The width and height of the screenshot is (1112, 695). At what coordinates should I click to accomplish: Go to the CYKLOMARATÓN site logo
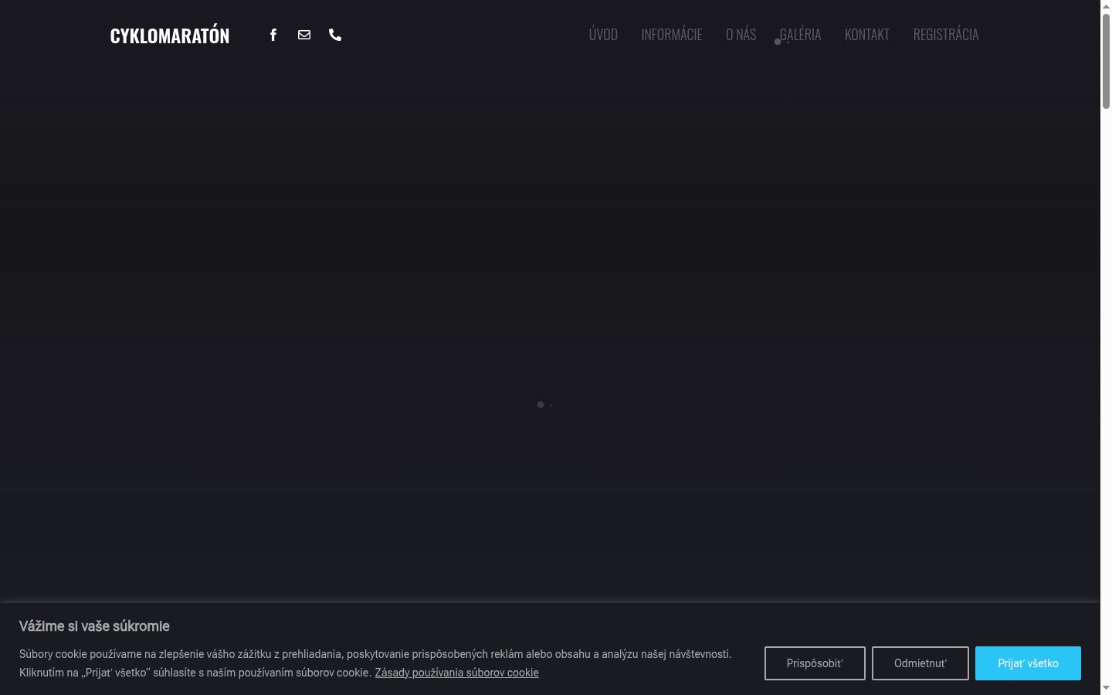pos(170,36)
